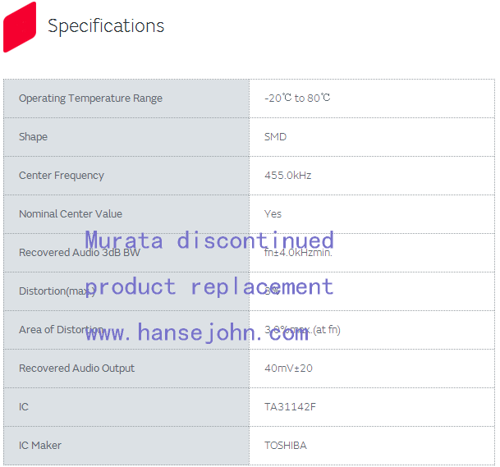Select the Operating Temperature Range label
500x467 pixels.
(x=90, y=98)
